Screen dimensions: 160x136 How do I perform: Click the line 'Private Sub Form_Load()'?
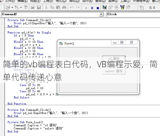click(x=25, y=122)
